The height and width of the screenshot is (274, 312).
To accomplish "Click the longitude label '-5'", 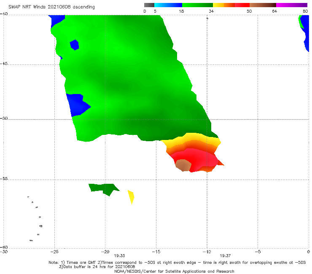I will click(x=258, y=252).
